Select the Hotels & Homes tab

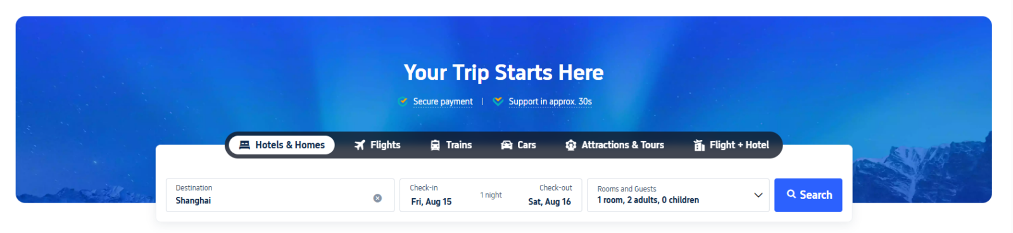tap(282, 145)
